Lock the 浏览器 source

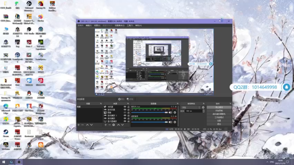(128, 107)
